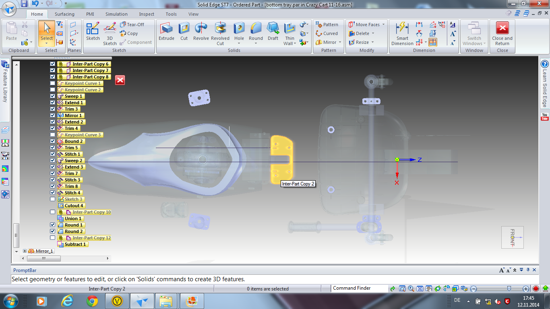Toggle the Bound 2 checkbox
The height and width of the screenshot is (309, 550).
[52, 141]
